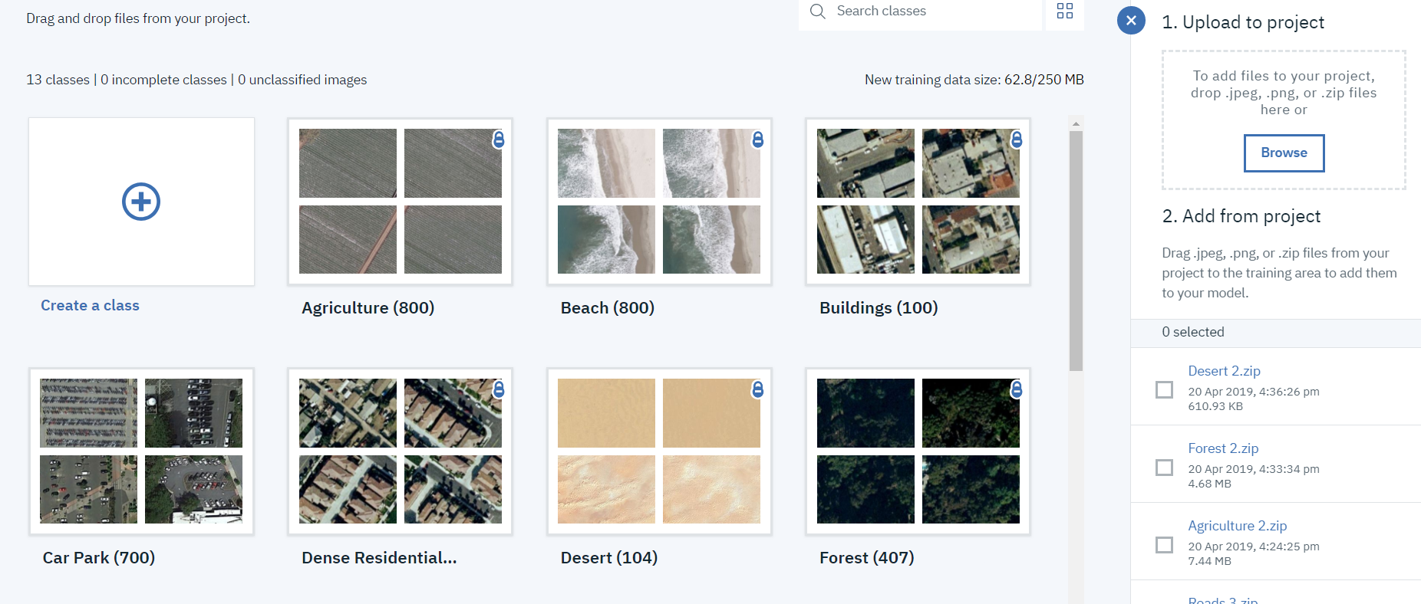Screen dimensions: 1421x604
Task: Tick the Agriculture 2.zip checkbox
Action: 1164,545
